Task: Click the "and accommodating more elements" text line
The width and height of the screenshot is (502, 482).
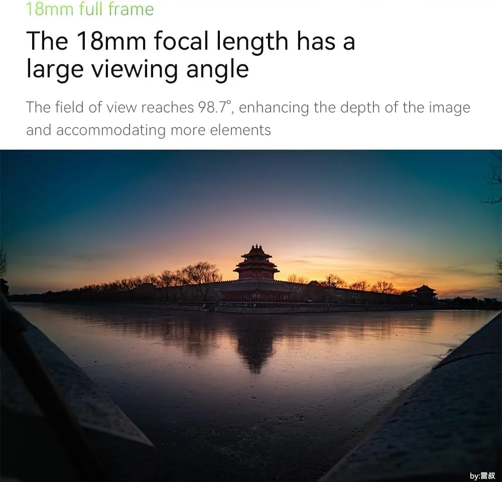Action: click(149, 130)
